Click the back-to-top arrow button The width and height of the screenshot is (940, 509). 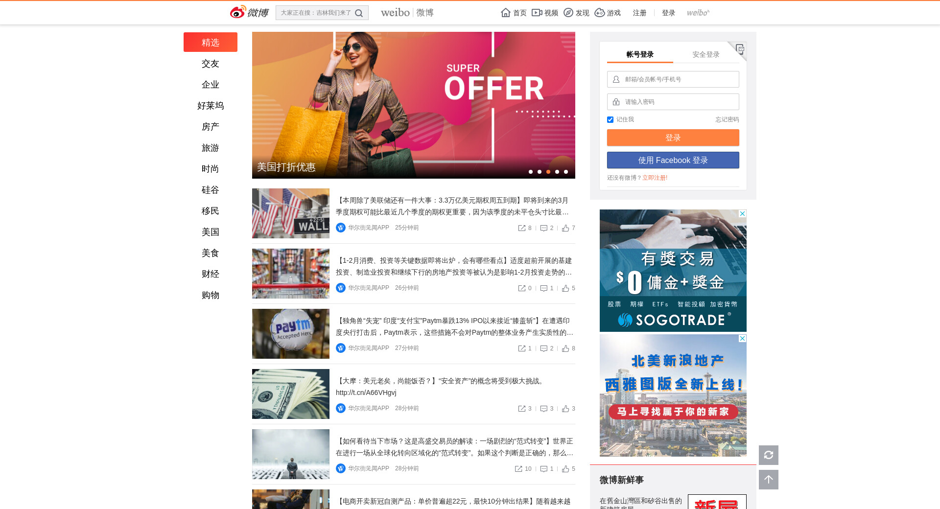(769, 480)
